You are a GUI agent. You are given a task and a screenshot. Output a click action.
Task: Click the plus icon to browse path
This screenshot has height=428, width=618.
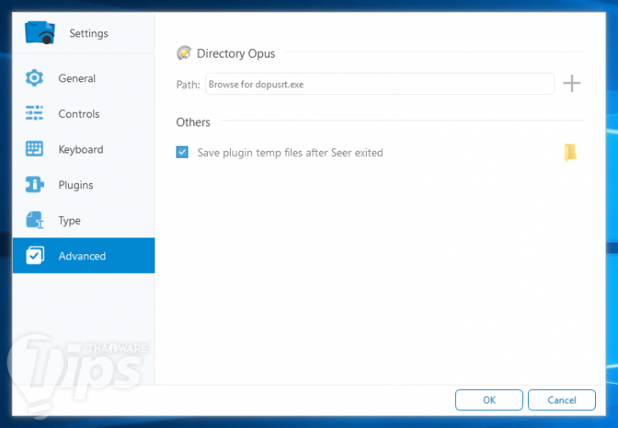point(571,83)
